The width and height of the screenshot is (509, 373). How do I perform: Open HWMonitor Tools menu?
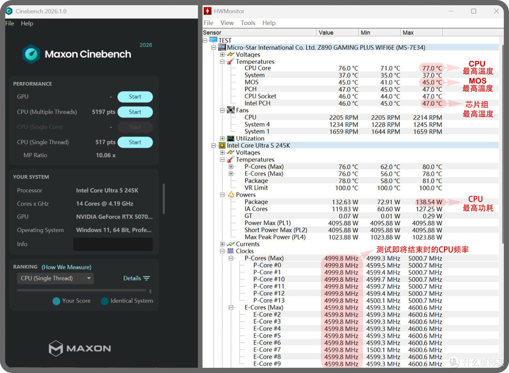point(248,23)
